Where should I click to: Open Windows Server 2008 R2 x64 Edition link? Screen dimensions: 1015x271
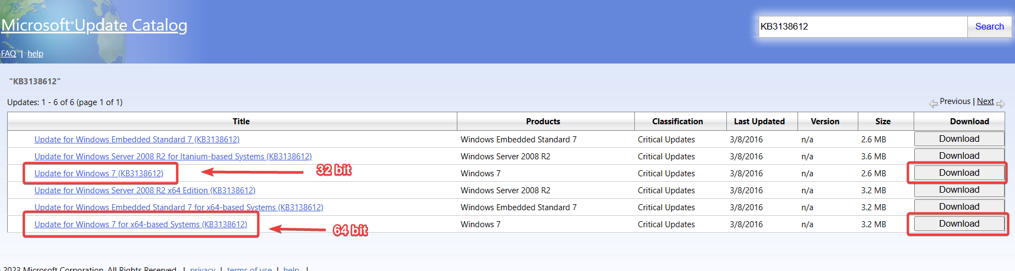coord(145,191)
